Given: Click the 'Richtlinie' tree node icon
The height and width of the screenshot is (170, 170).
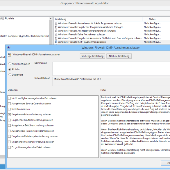Looking at the screenshot, I should tap(2, 19).
